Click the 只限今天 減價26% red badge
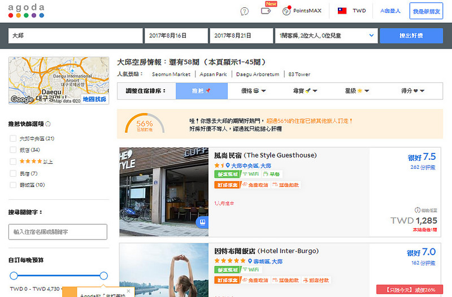 tap(409, 290)
